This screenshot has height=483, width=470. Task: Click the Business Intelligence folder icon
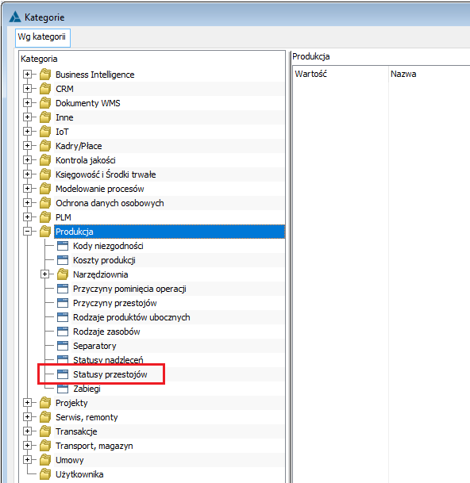coord(45,75)
